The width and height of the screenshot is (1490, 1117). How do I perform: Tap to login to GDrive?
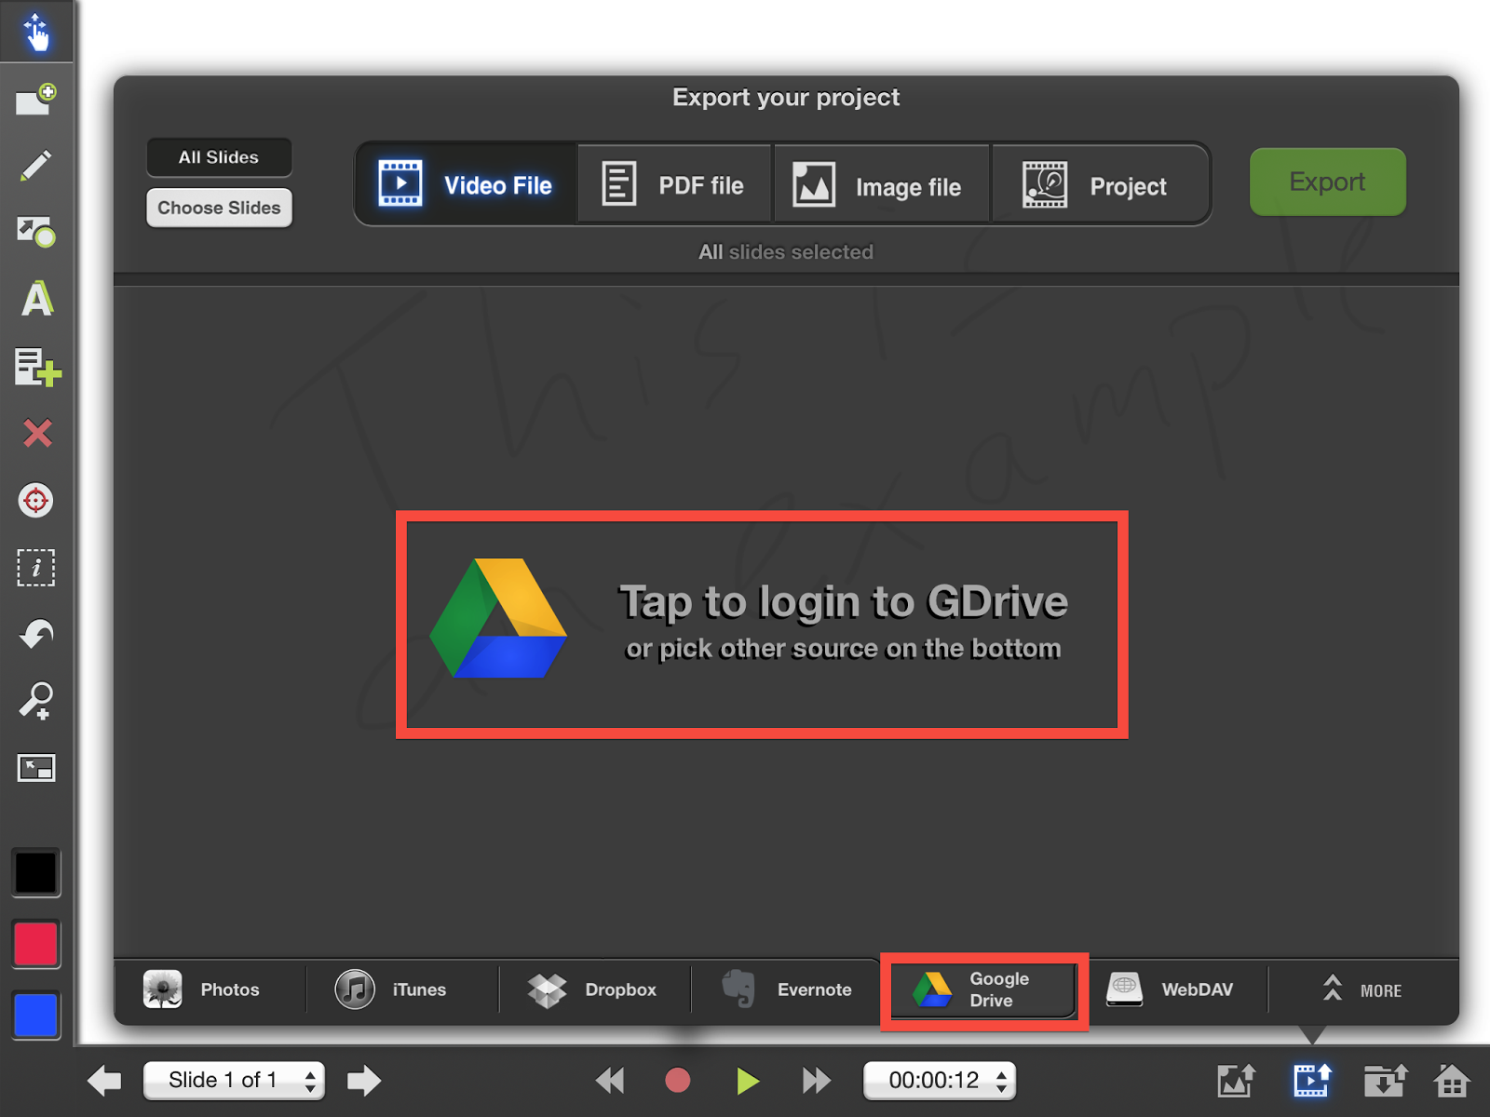[762, 625]
